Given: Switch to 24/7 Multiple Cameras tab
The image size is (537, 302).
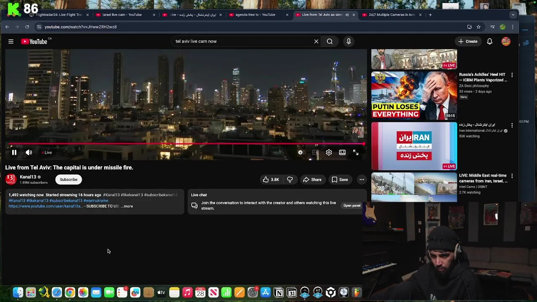Looking at the screenshot, I should (391, 15).
